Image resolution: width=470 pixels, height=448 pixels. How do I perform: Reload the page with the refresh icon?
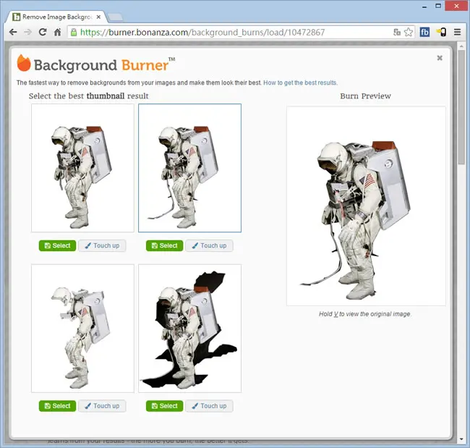tap(43, 32)
